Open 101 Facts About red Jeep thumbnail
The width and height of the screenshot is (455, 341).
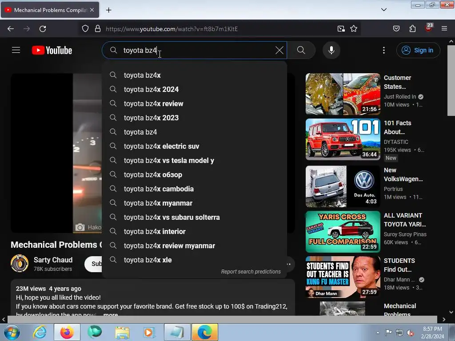[343, 139]
